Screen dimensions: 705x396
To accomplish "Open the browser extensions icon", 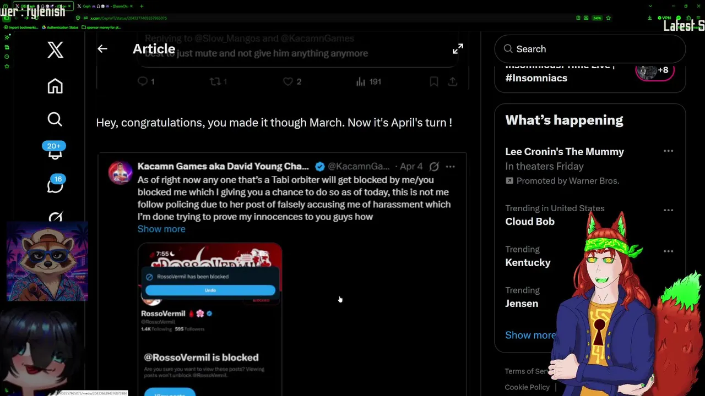I will 688,18.
